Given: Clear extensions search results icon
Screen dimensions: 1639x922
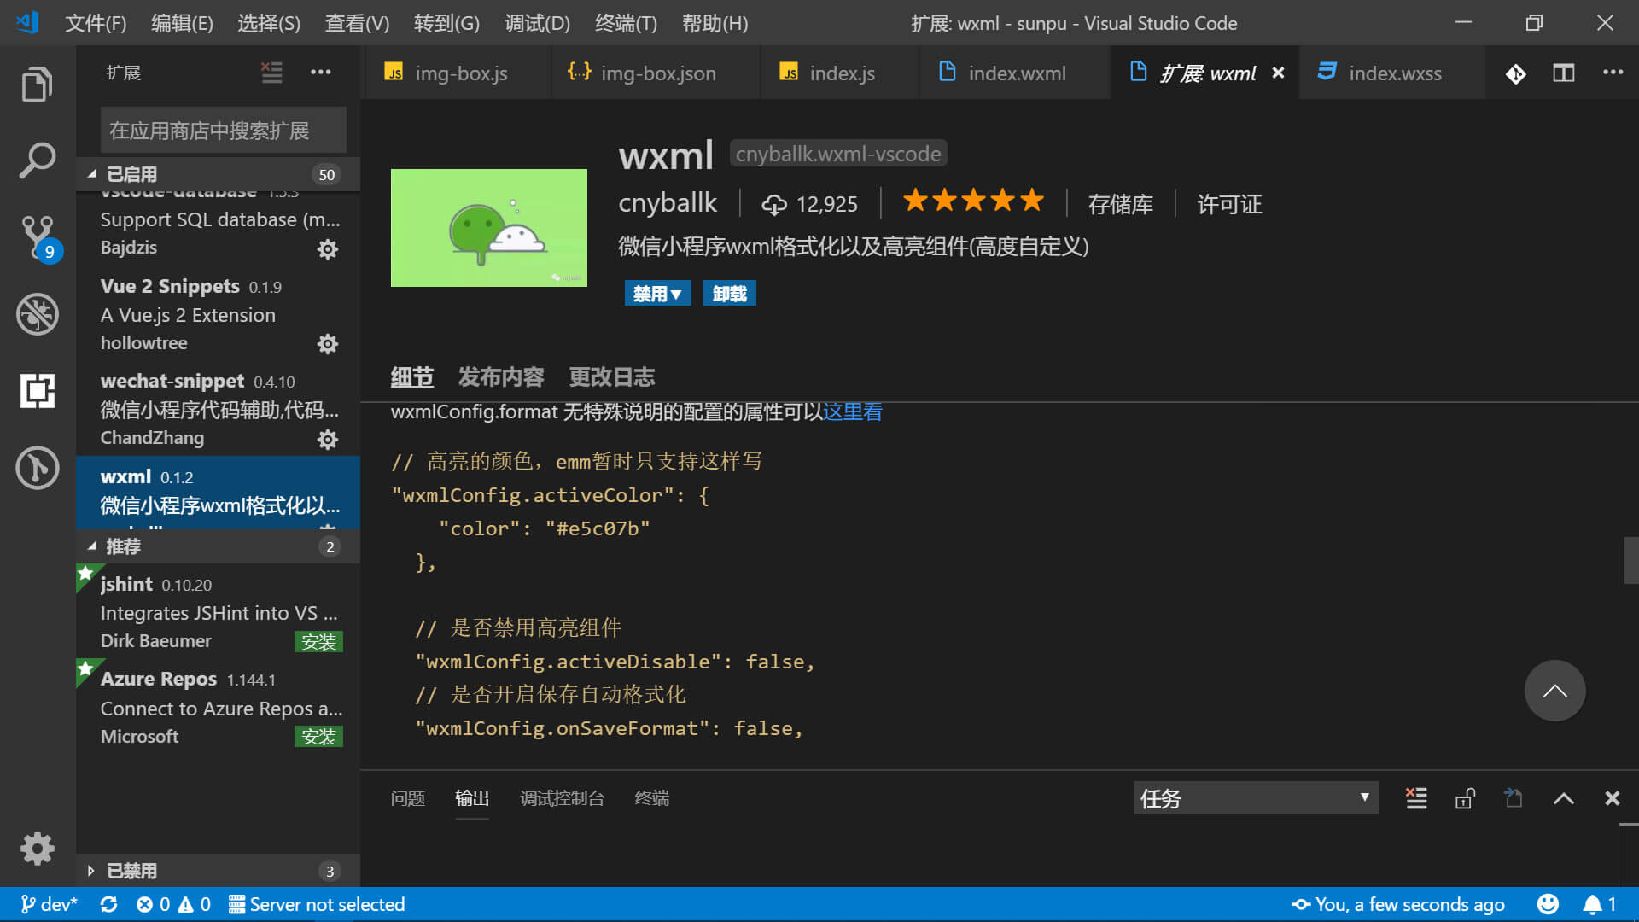Looking at the screenshot, I should pyautogui.click(x=271, y=73).
